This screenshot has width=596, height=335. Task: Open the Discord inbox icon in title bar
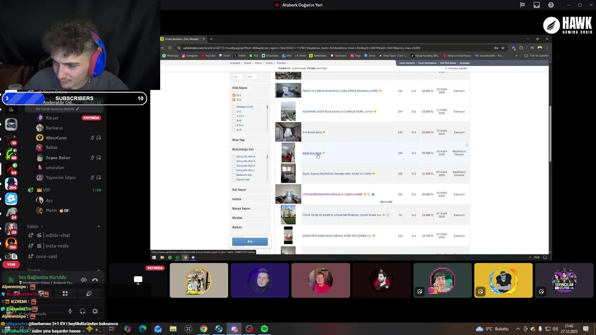(x=537, y=5)
